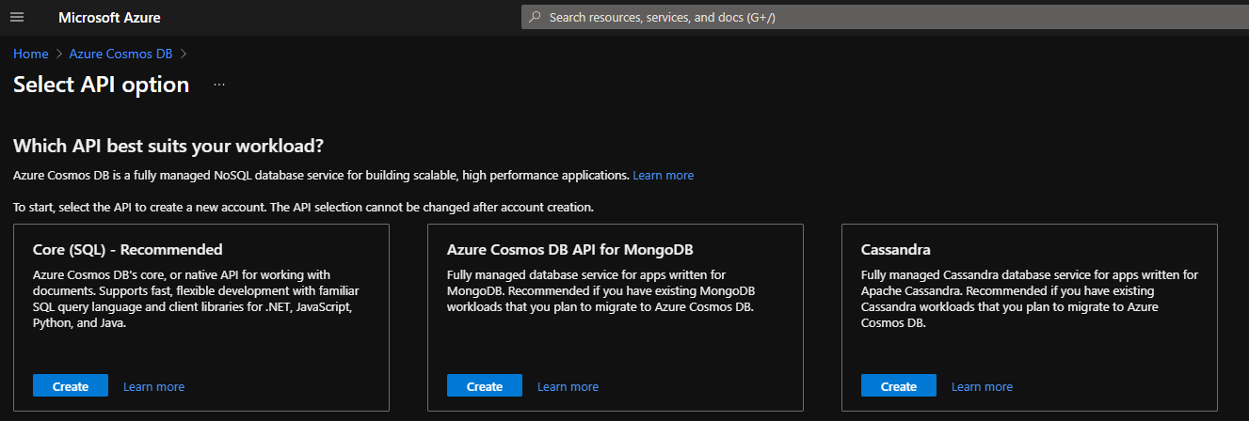Click Learn more after the NoSQL description

click(664, 175)
